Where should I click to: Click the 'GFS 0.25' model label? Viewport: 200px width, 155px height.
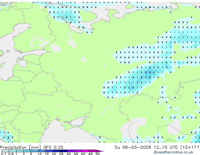coord(53,147)
